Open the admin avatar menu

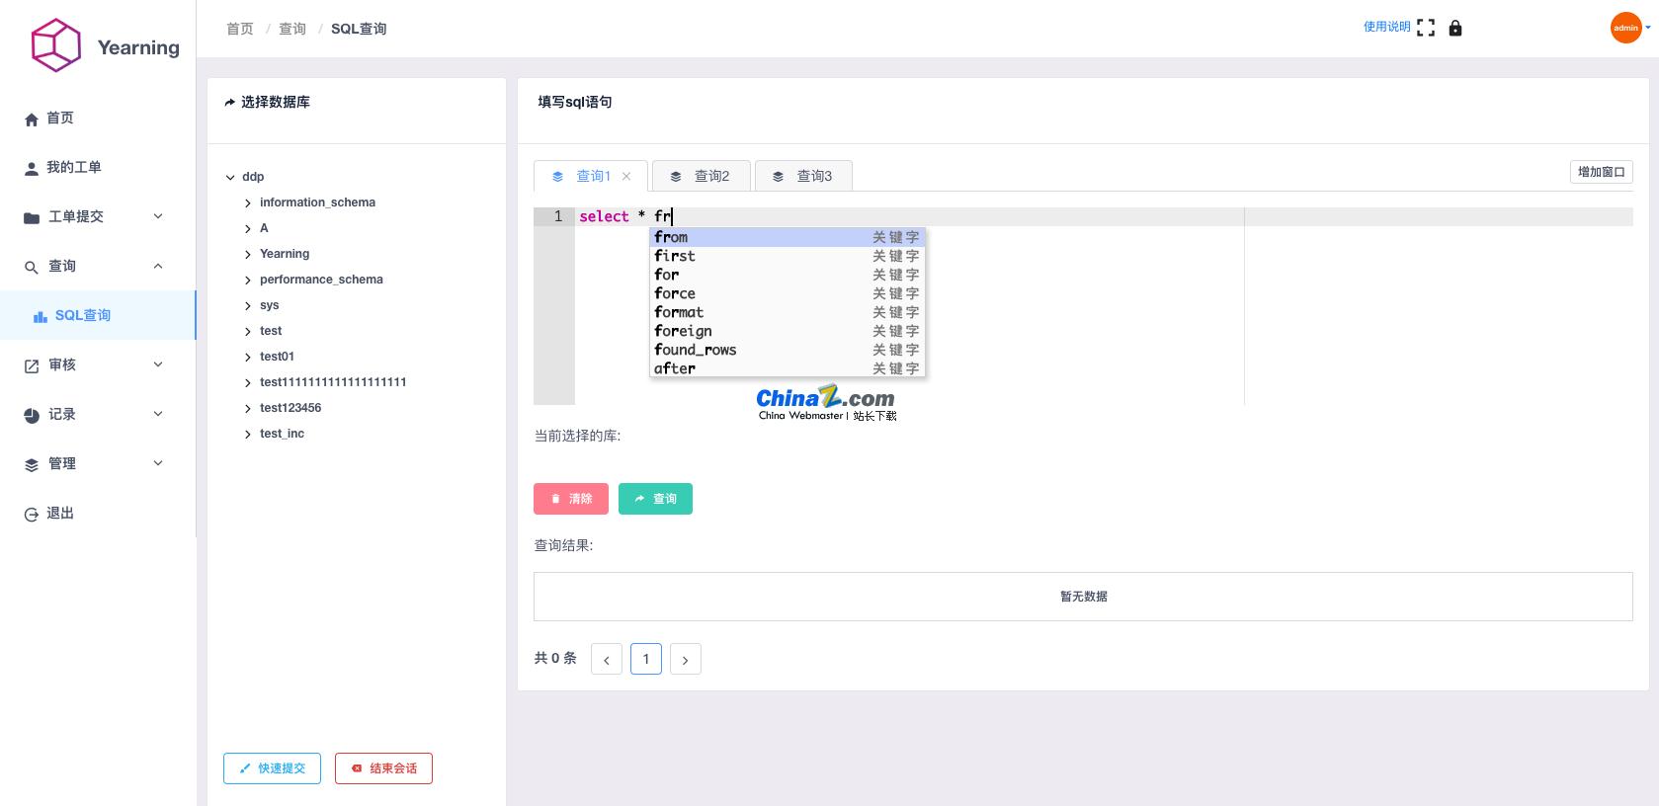pos(1626,28)
